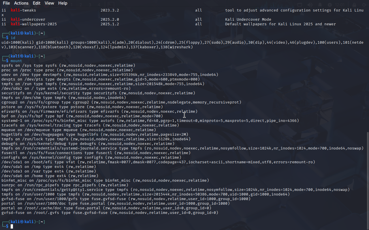Viewport: 369px width, 230px height.
Task: Click the 'bpf on /sys/fs/bpf' line
Action: [82, 116]
